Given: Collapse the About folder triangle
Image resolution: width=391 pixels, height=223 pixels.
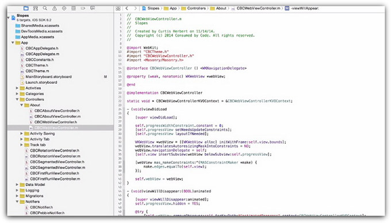Looking at the screenshot, I should [x=21, y=105].
